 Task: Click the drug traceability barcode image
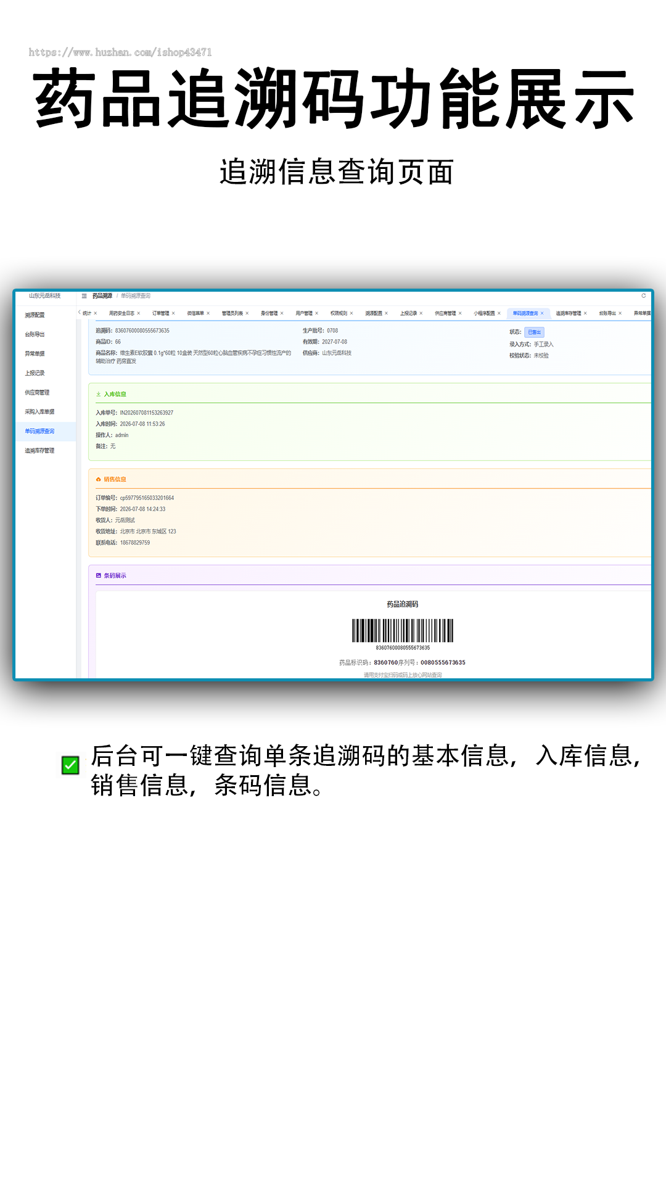pyautogui.click(x=403, y=631)
